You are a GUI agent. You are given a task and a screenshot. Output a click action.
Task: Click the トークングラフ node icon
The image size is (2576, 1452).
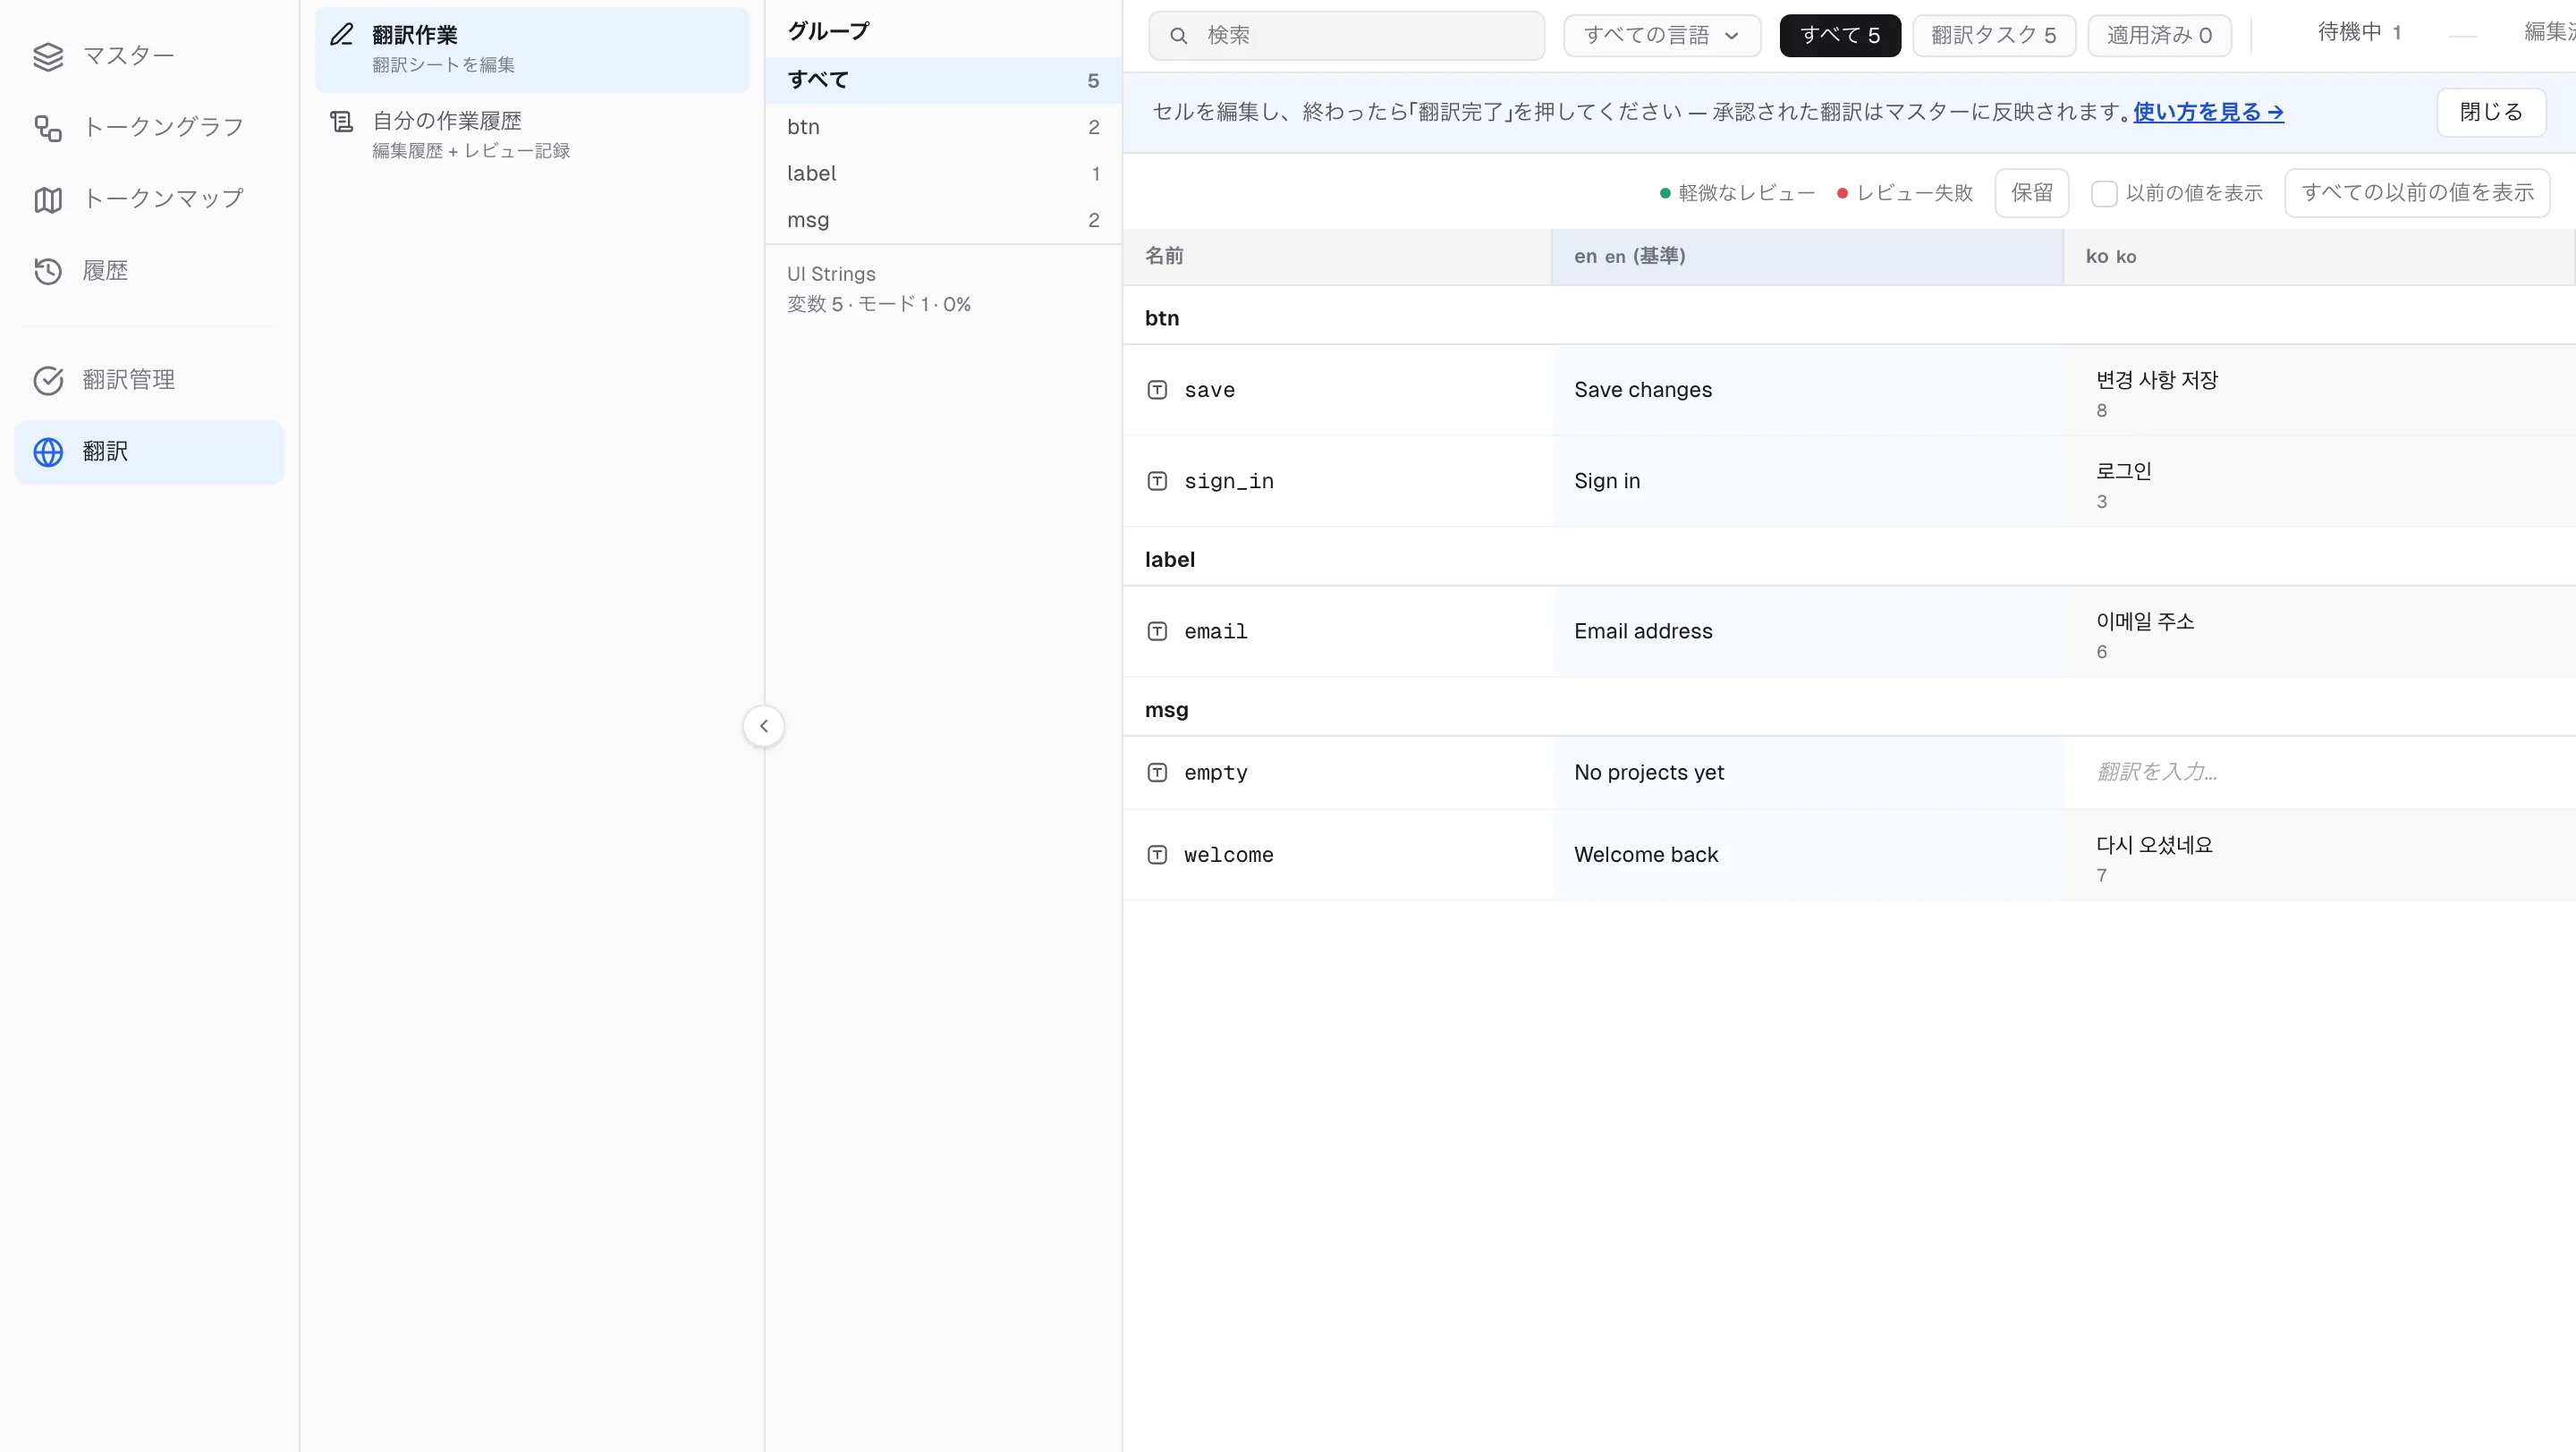coord(48,128)
